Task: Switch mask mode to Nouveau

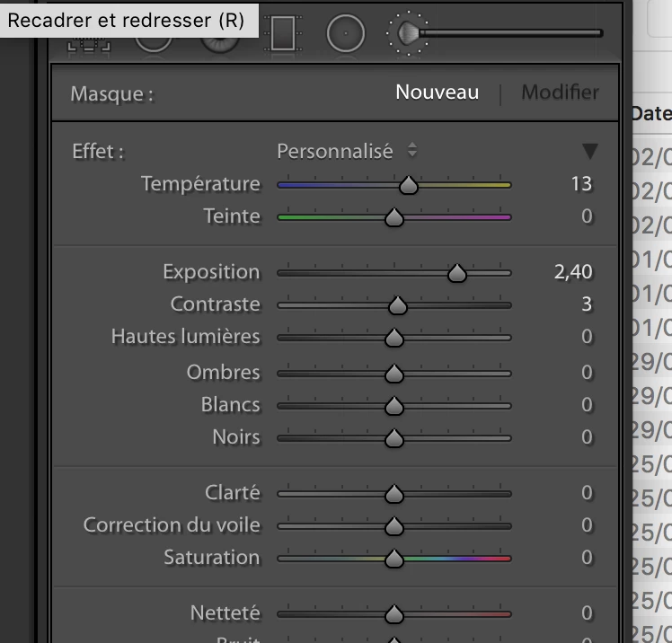Action: [437, 92]
